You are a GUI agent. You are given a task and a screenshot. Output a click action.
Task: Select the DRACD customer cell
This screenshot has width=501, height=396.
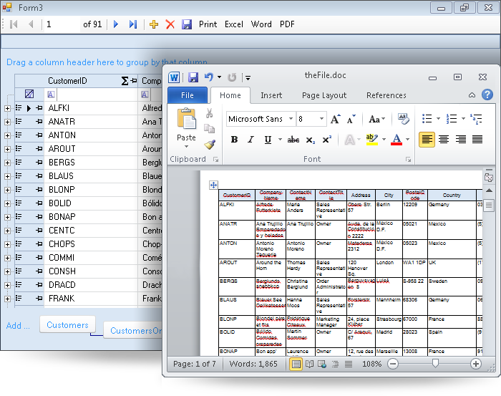pos(91,285)
